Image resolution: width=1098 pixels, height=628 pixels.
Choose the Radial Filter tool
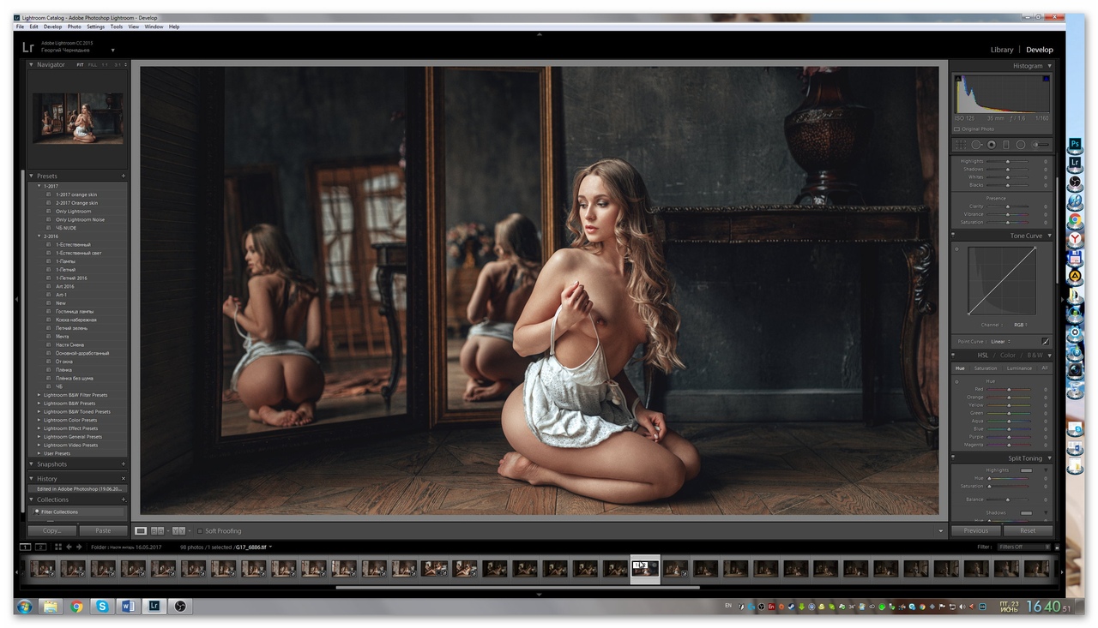pyautogui.click(x=1021, y=145)
